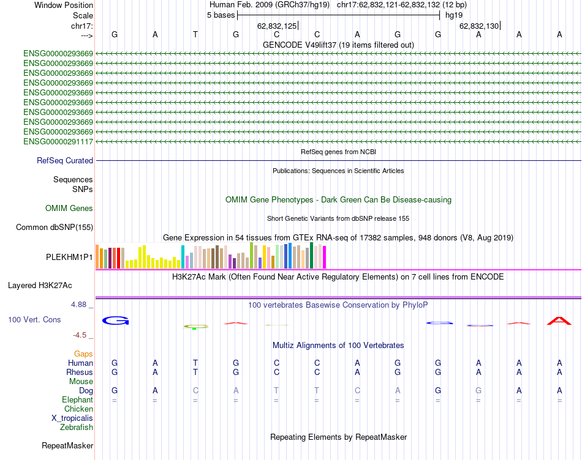Open the RefSeq Curated track label
The image size is (582, 460).
[64, 160]
